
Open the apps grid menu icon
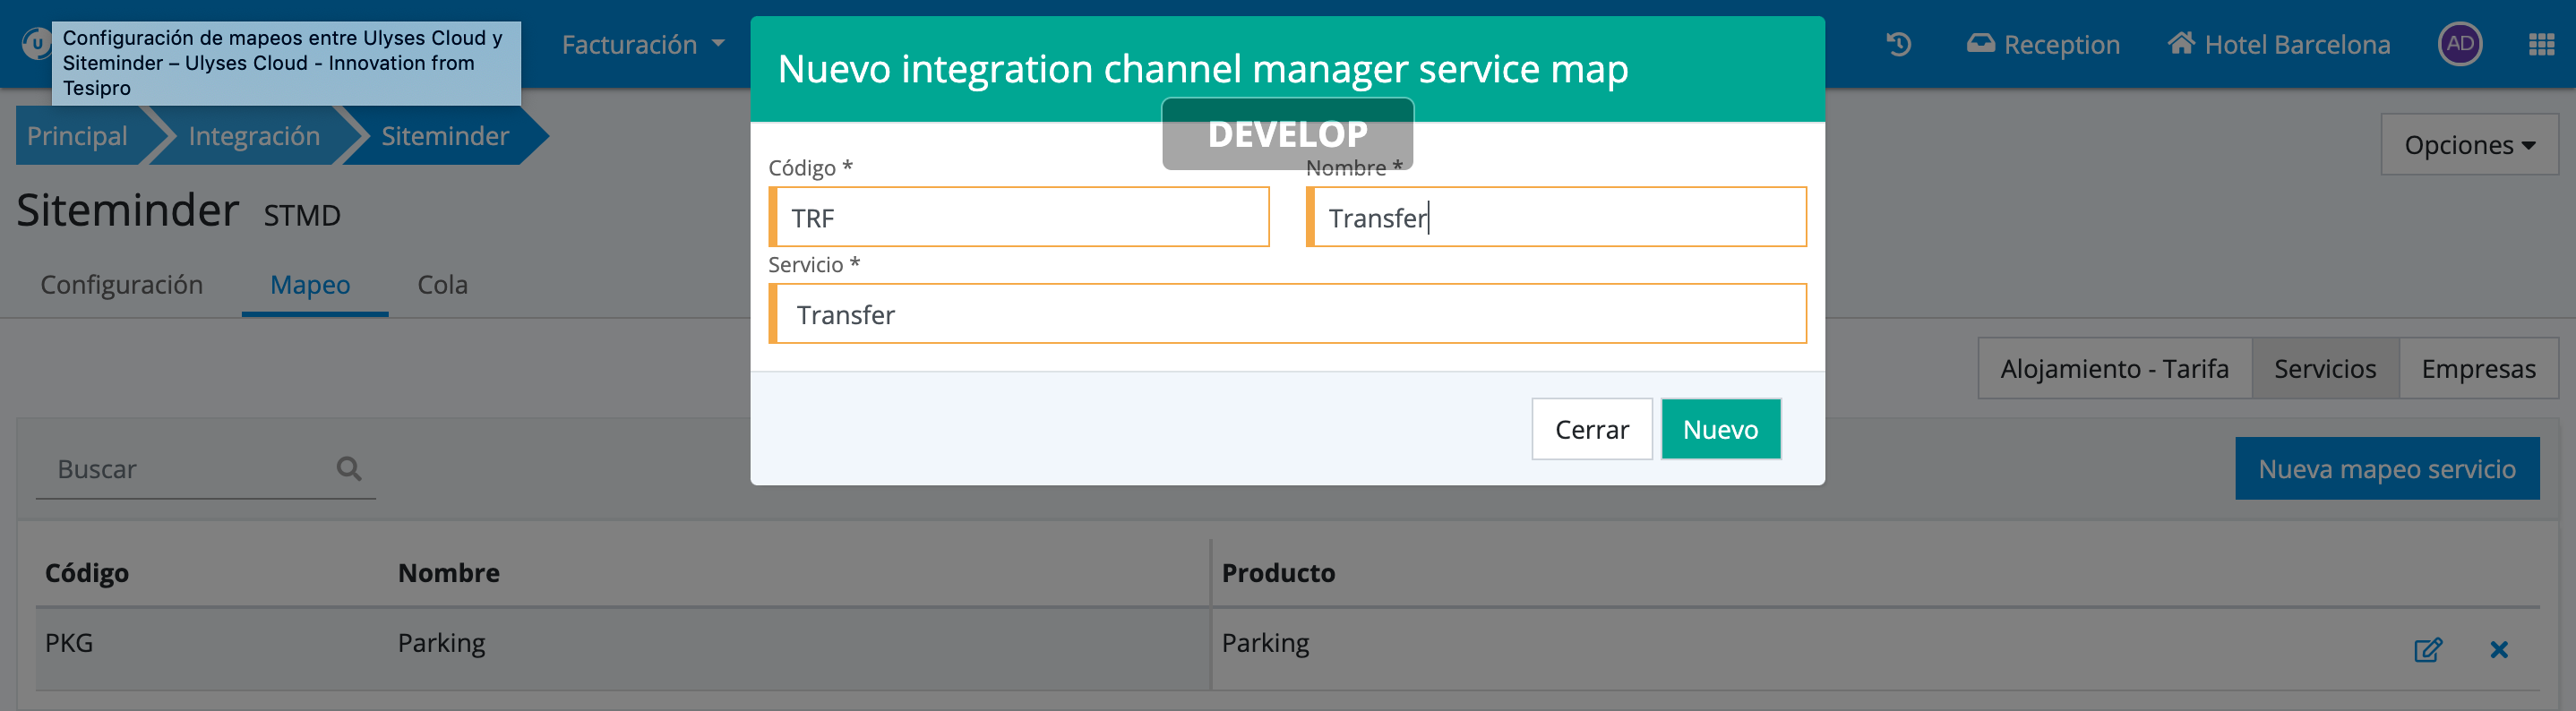[2541, 44]
